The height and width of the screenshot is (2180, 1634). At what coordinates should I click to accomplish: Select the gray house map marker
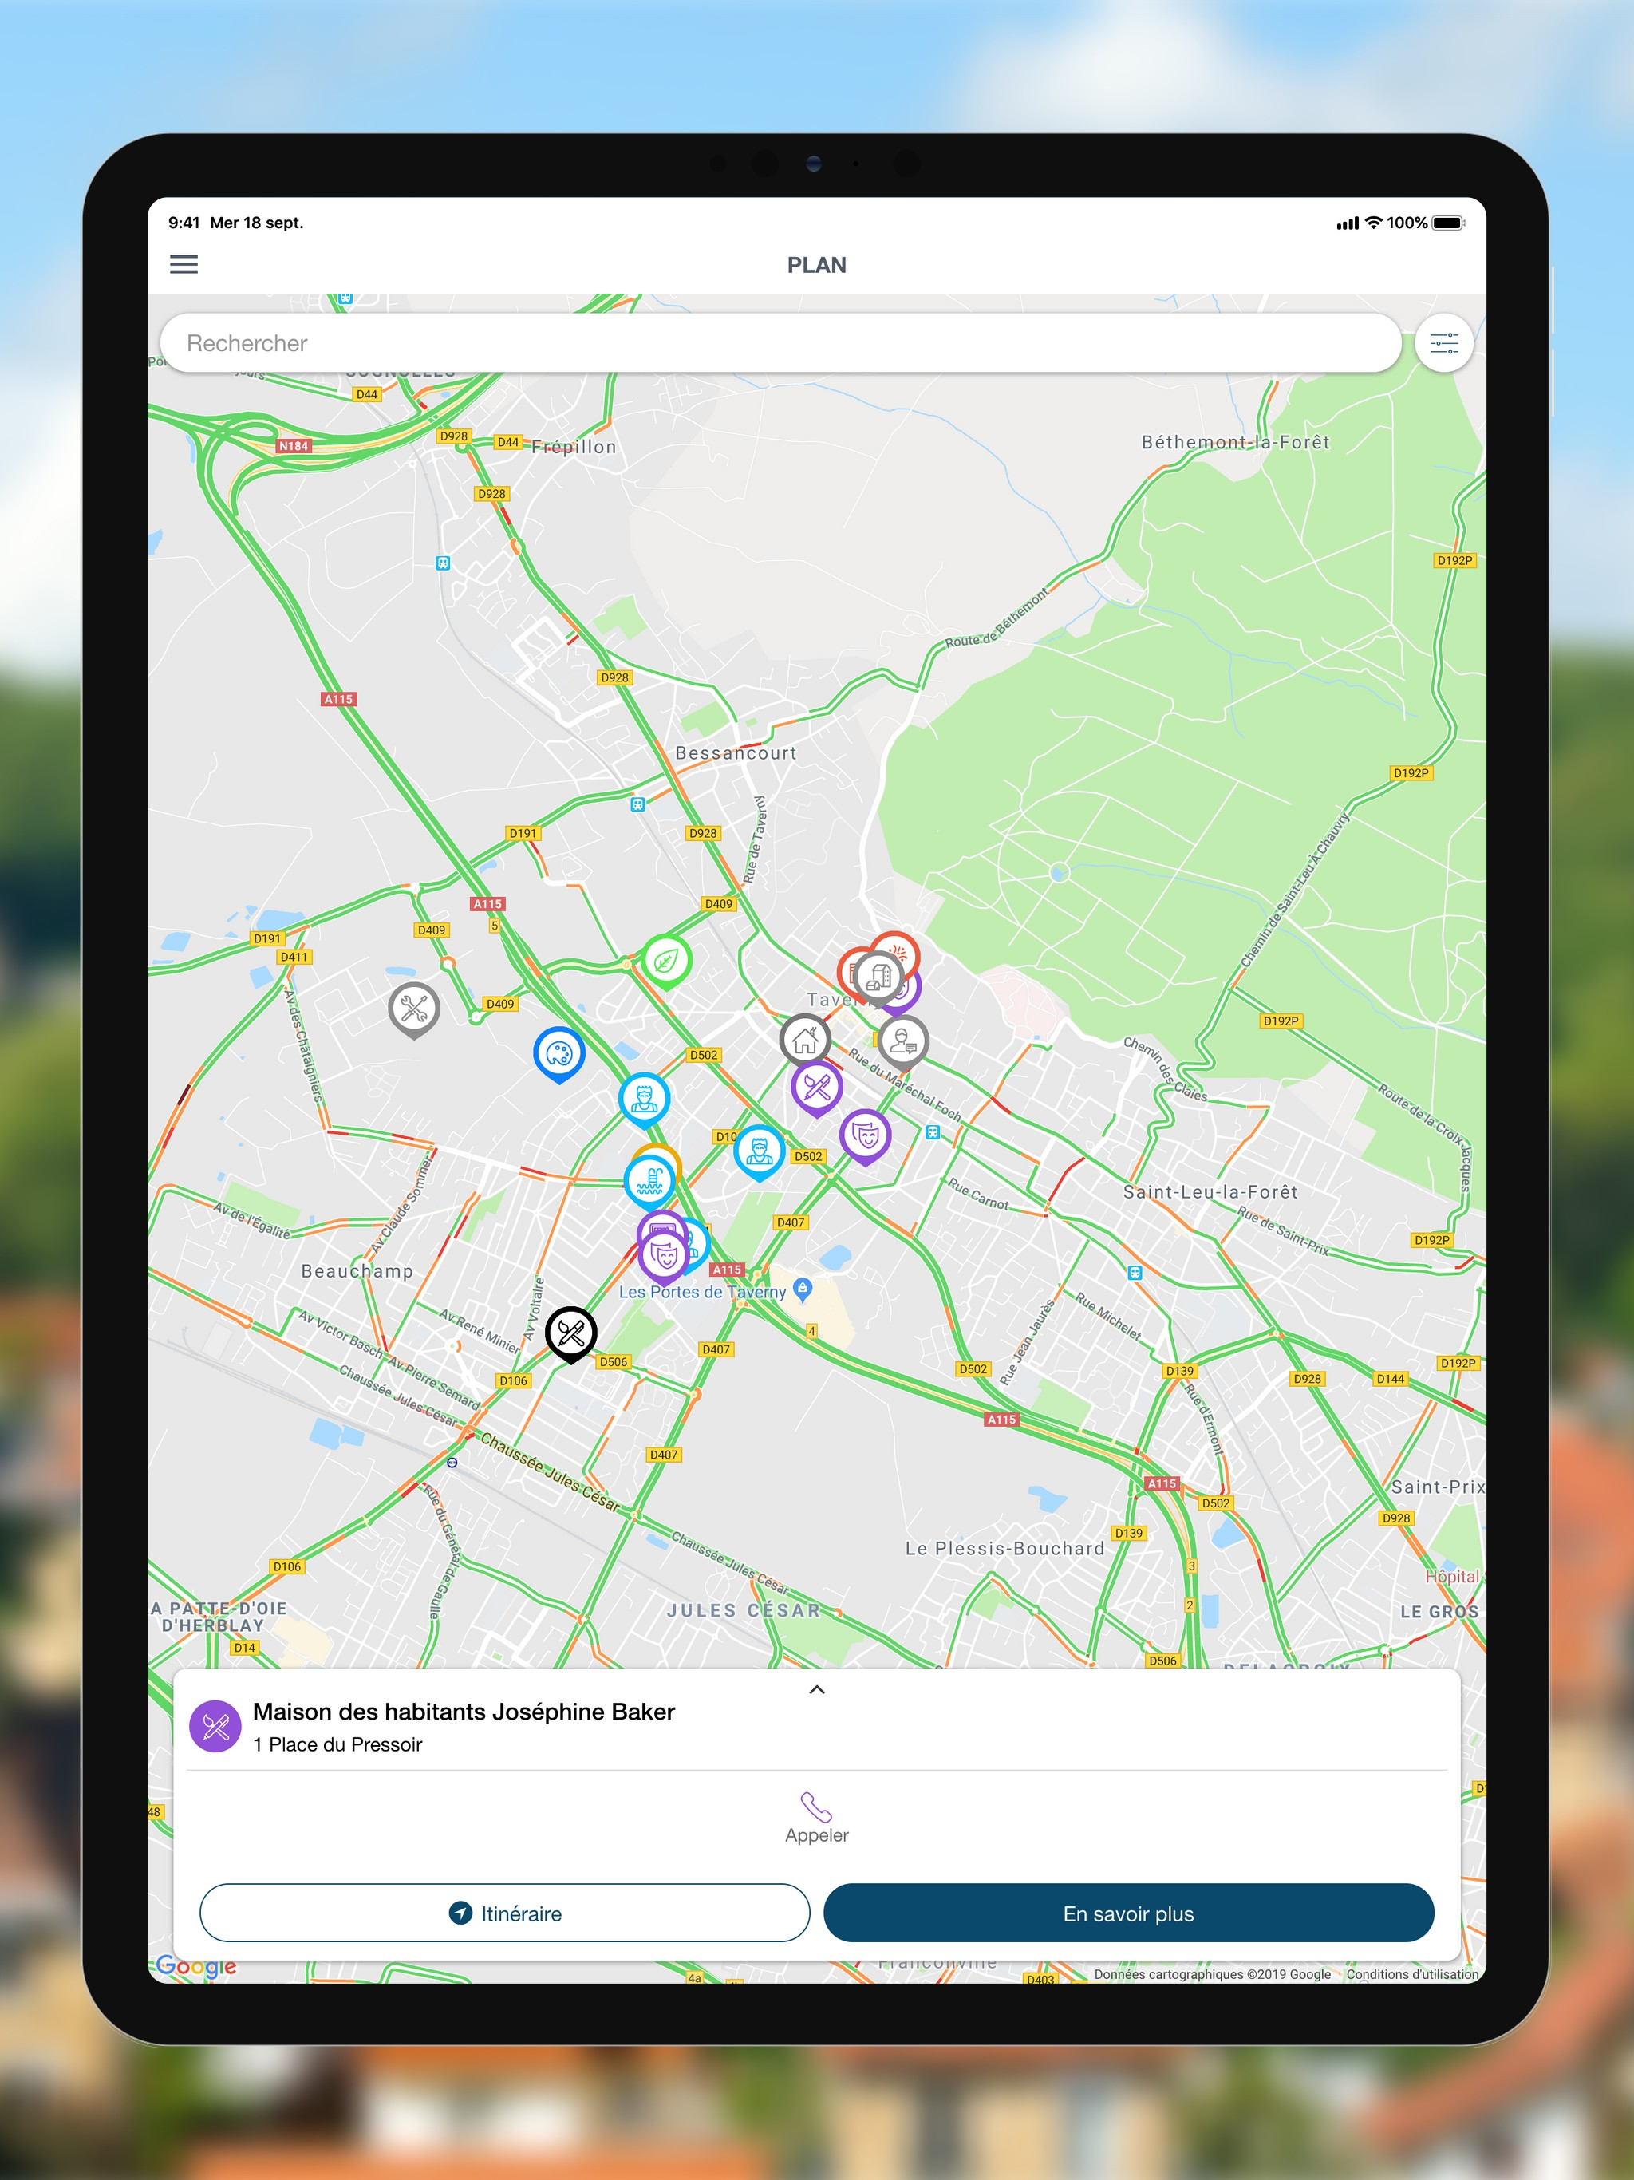pos(805,1040)
